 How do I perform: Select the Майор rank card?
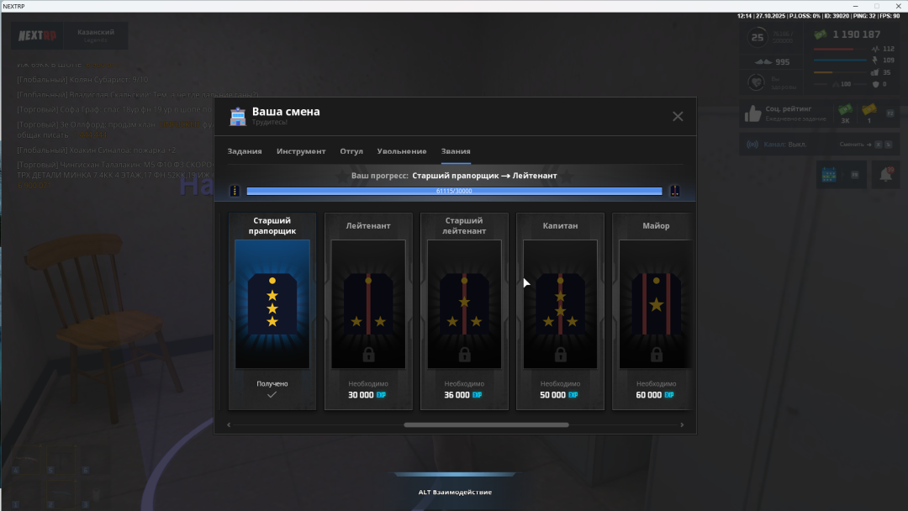[x=653, y=311]
